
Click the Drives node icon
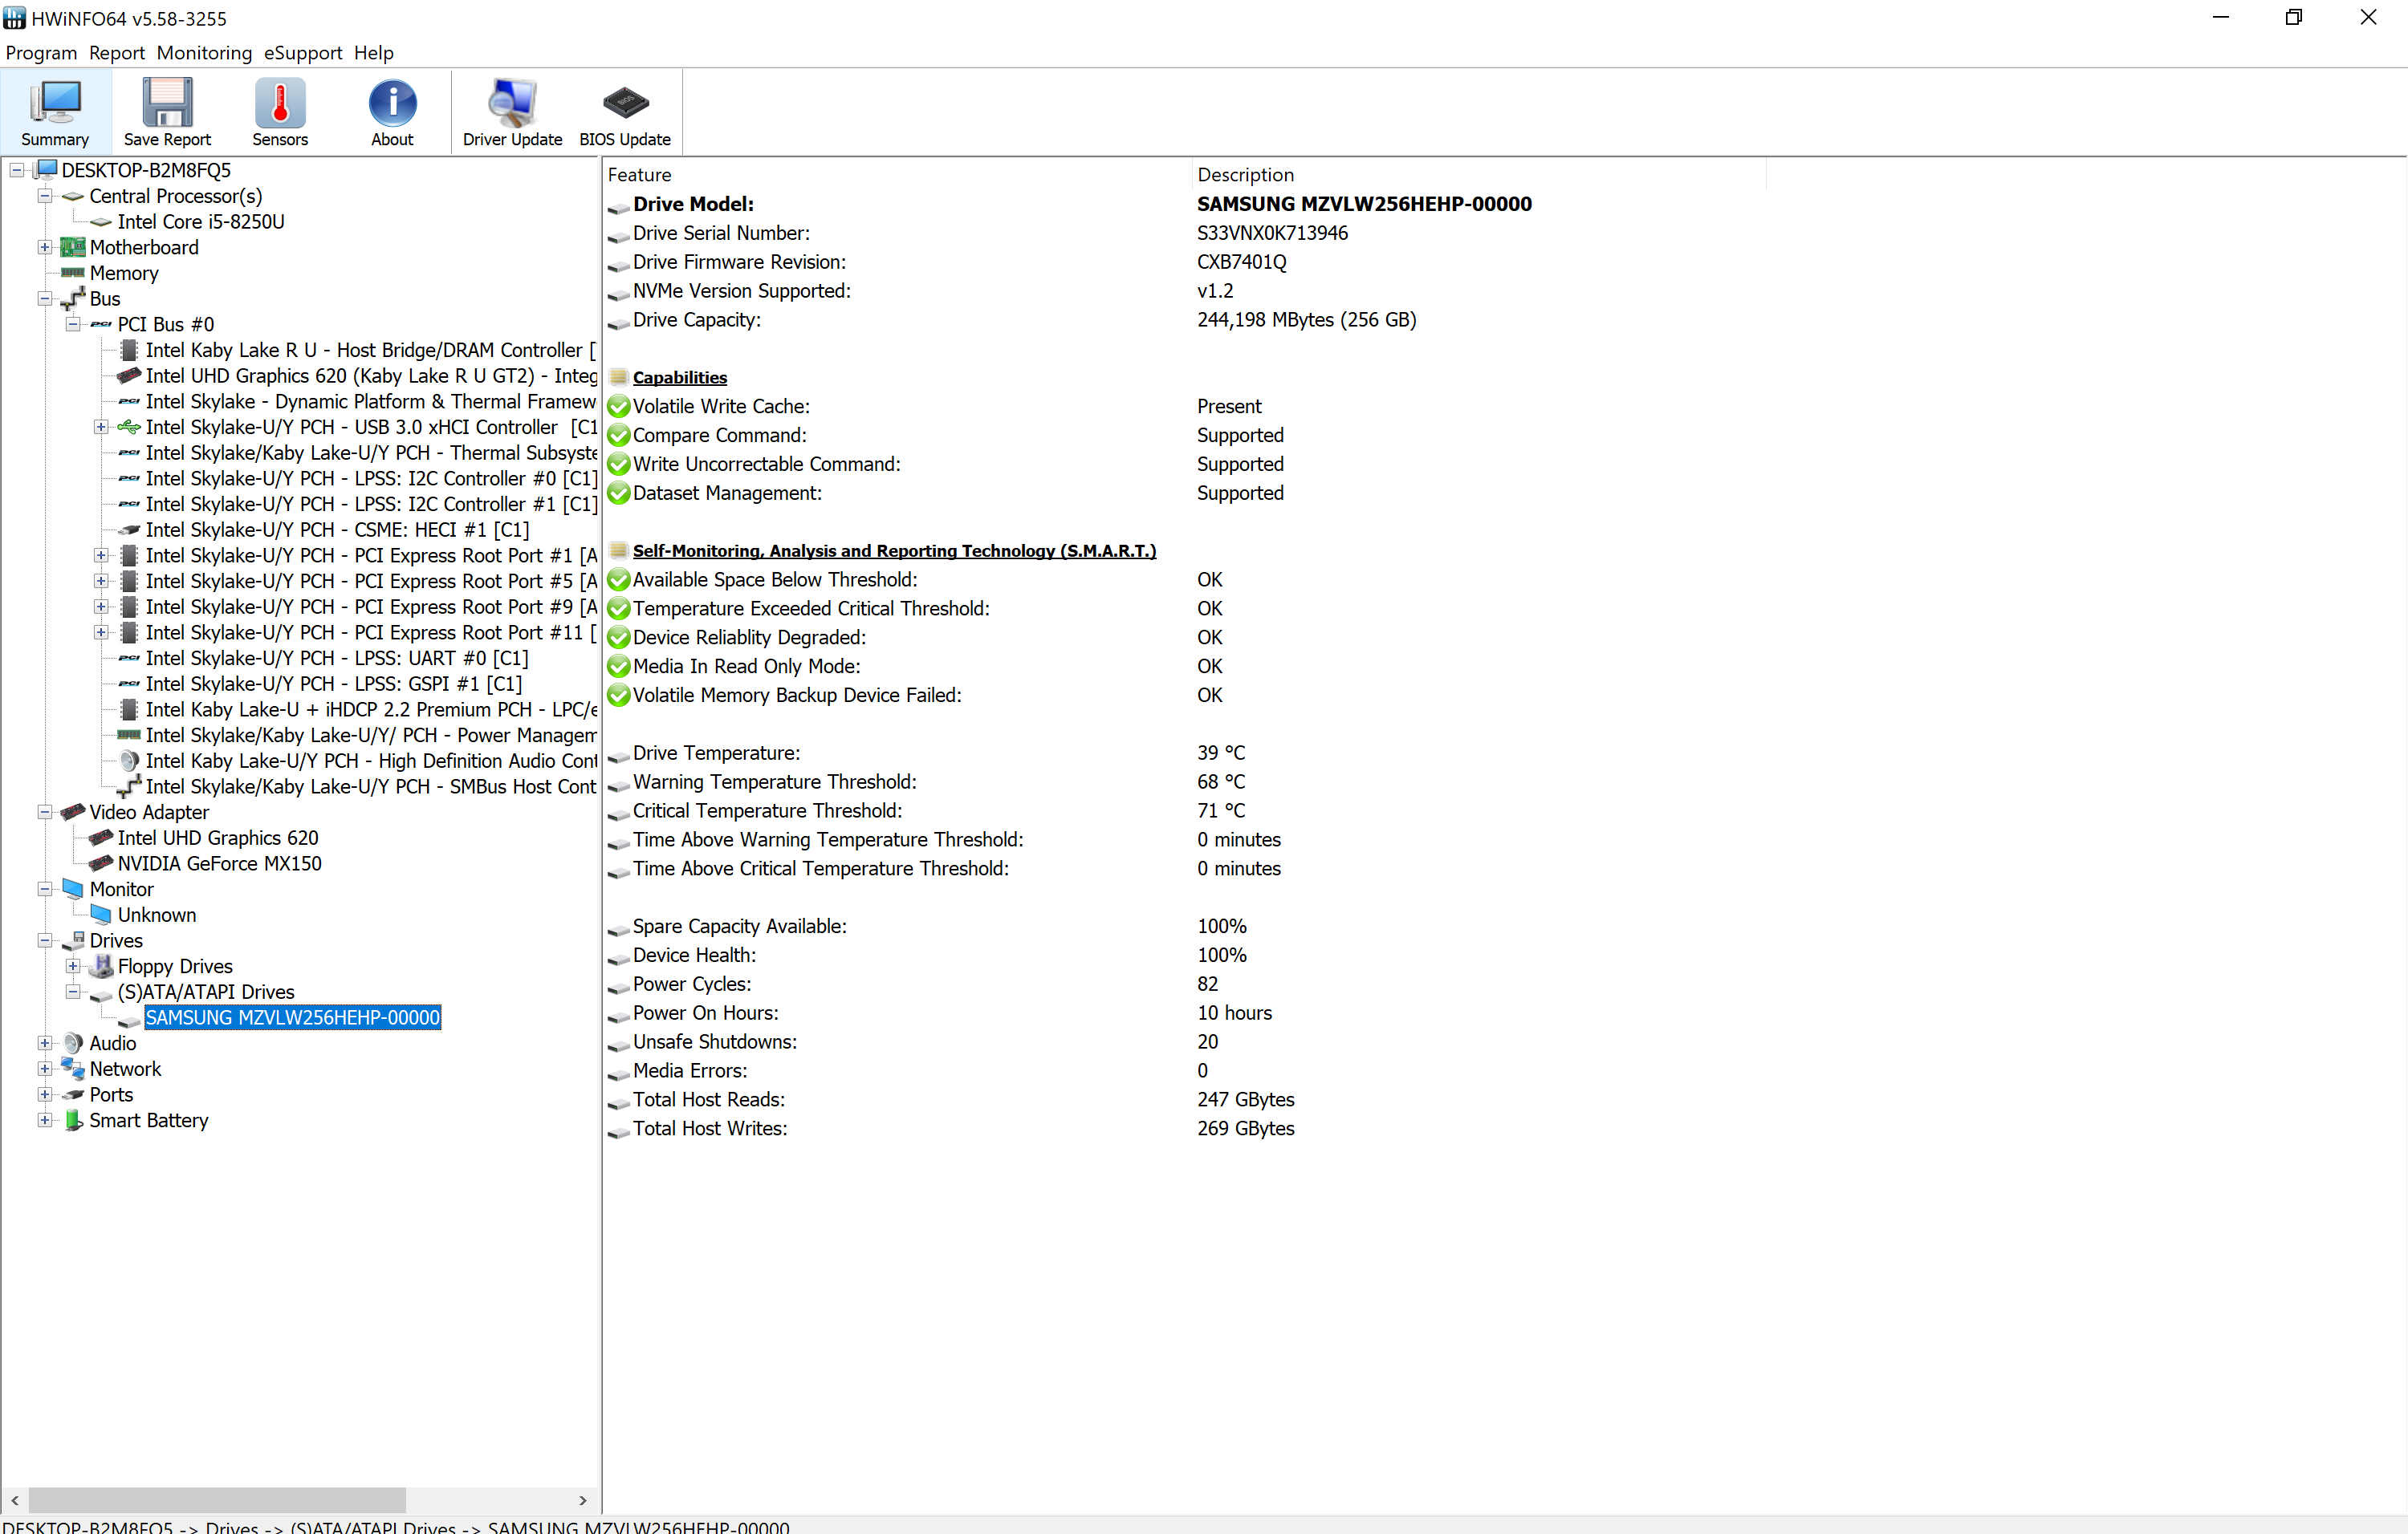point(72,940)
